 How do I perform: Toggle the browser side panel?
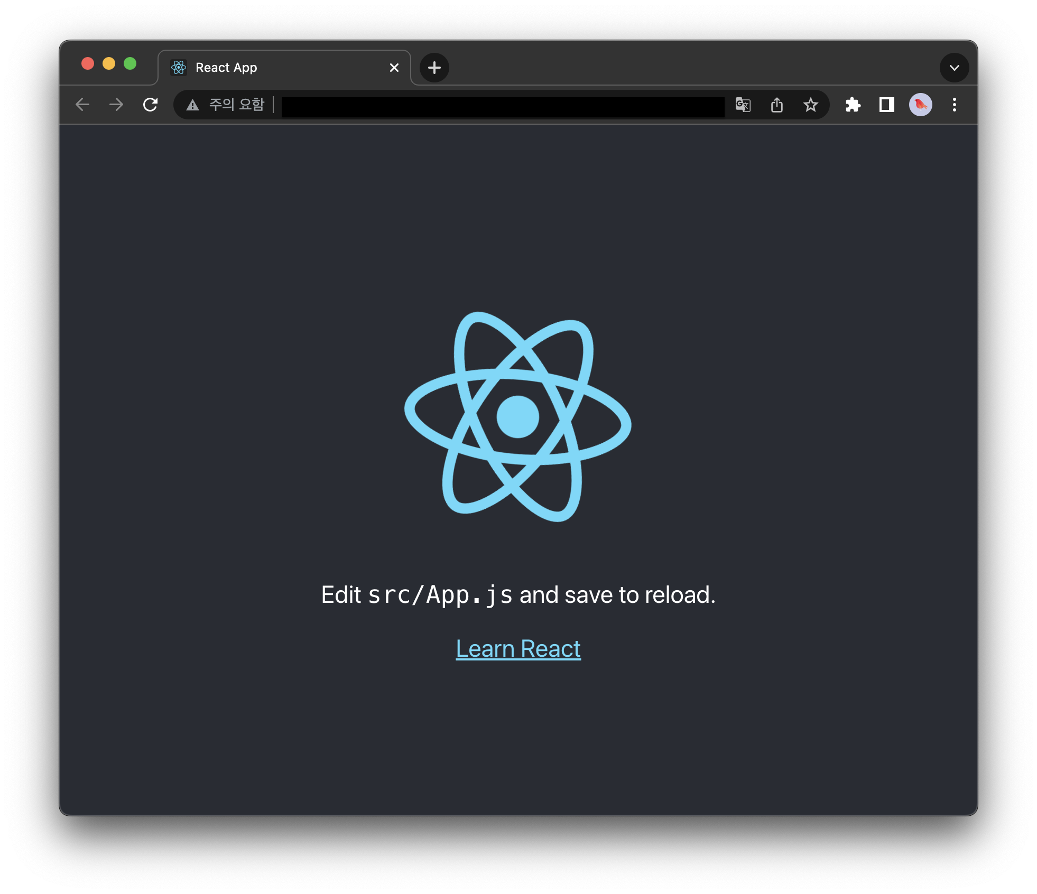pos(887,105)
